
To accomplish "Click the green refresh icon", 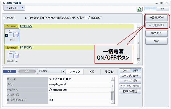I will [x=139, y=9].
